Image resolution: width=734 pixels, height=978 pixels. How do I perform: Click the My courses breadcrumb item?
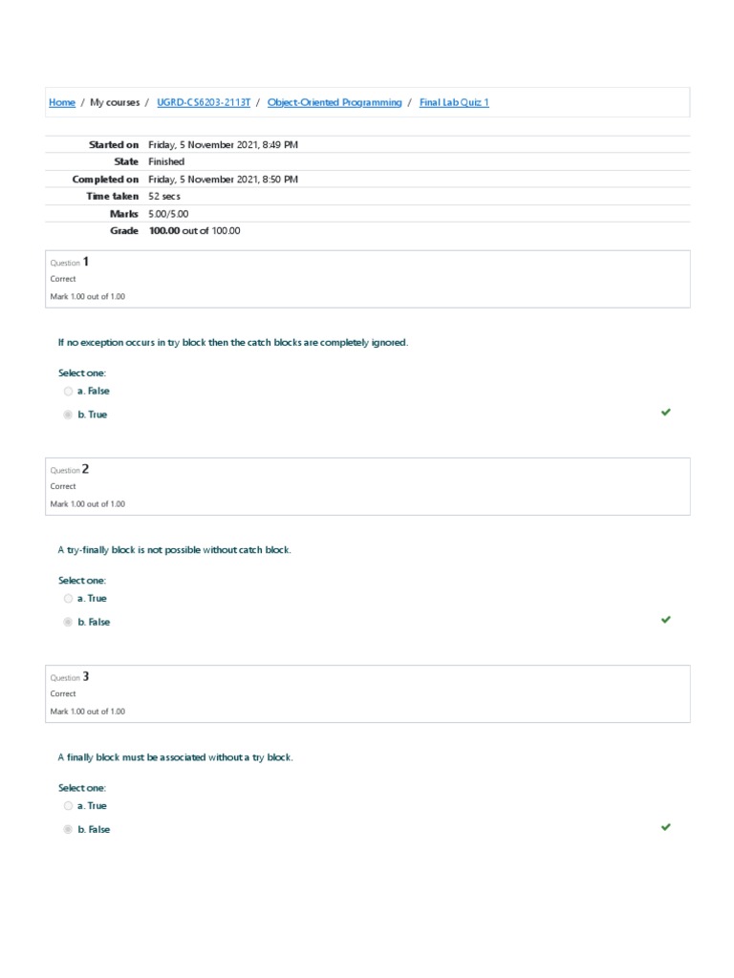(x=115, y=102)
